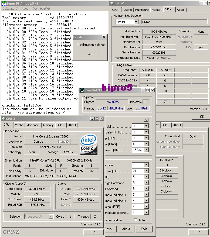Click the Intel 975X chipset value in MemSet
This screenshot has height=237, width=210.
112,102
